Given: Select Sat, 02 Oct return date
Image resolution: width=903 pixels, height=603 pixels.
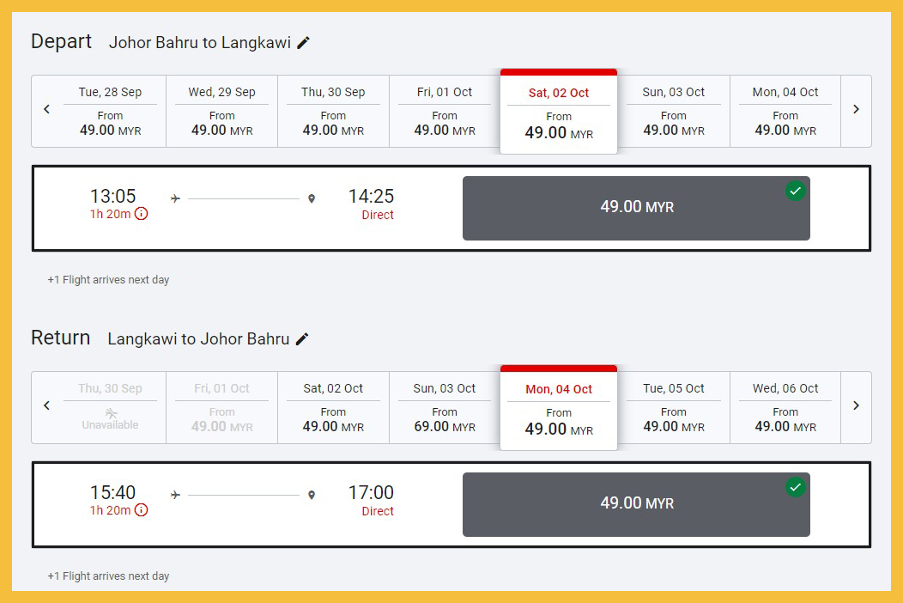Looking at the screenshot, I should point(333,408).
